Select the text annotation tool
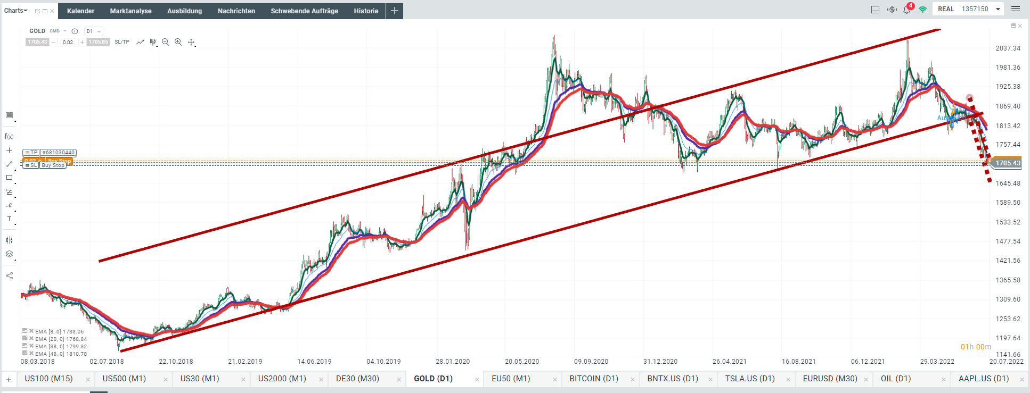This screenshot has width=1030, height=393. pyautogui.click(x=9, y=219)
